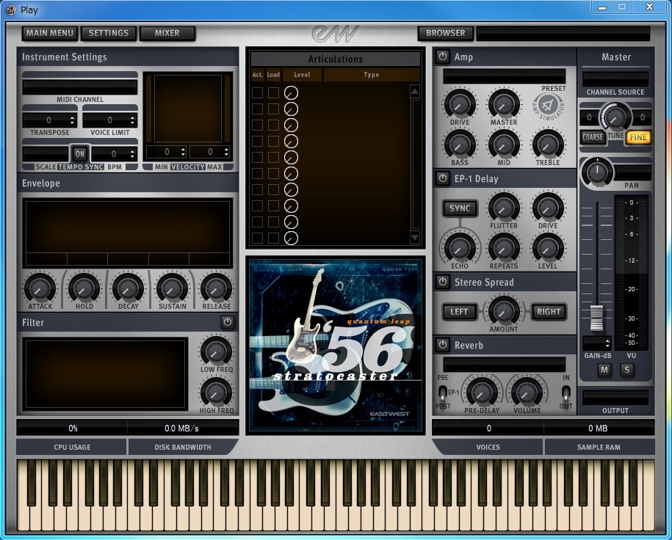Click the Stereo Spread RIGHT button

tap(549, 312)
